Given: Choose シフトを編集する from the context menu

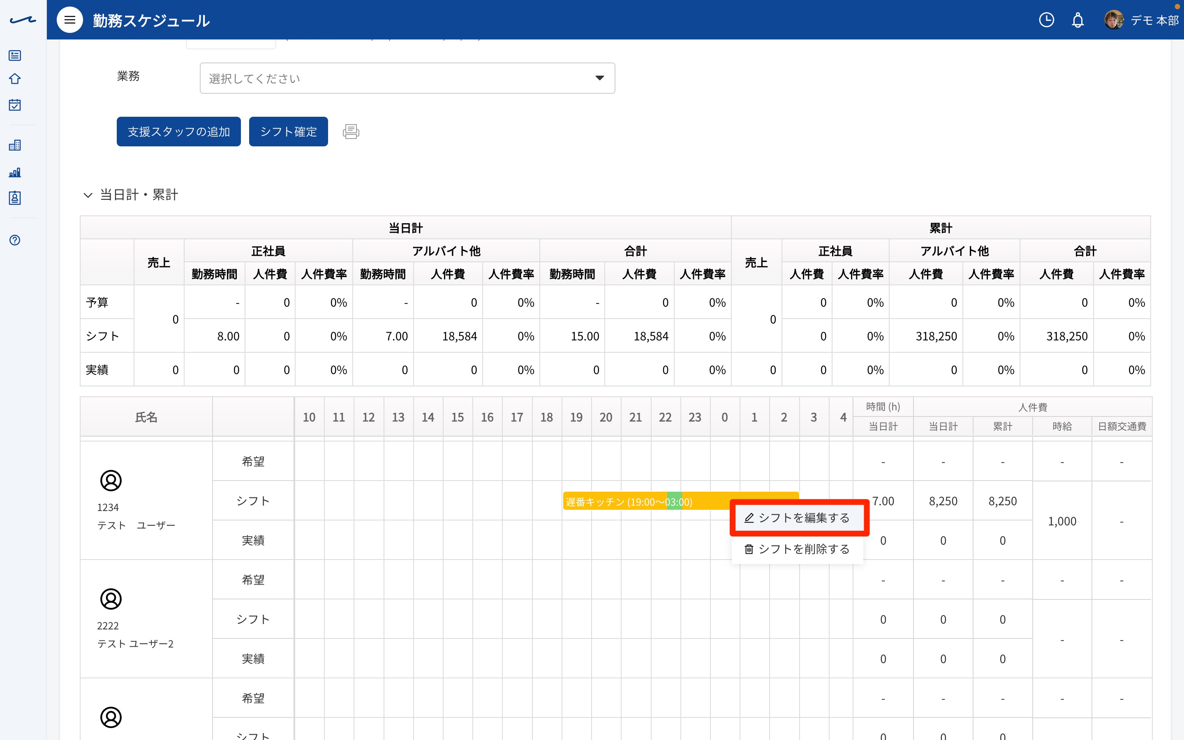Looking at the screenshot, I should point(798,518).
